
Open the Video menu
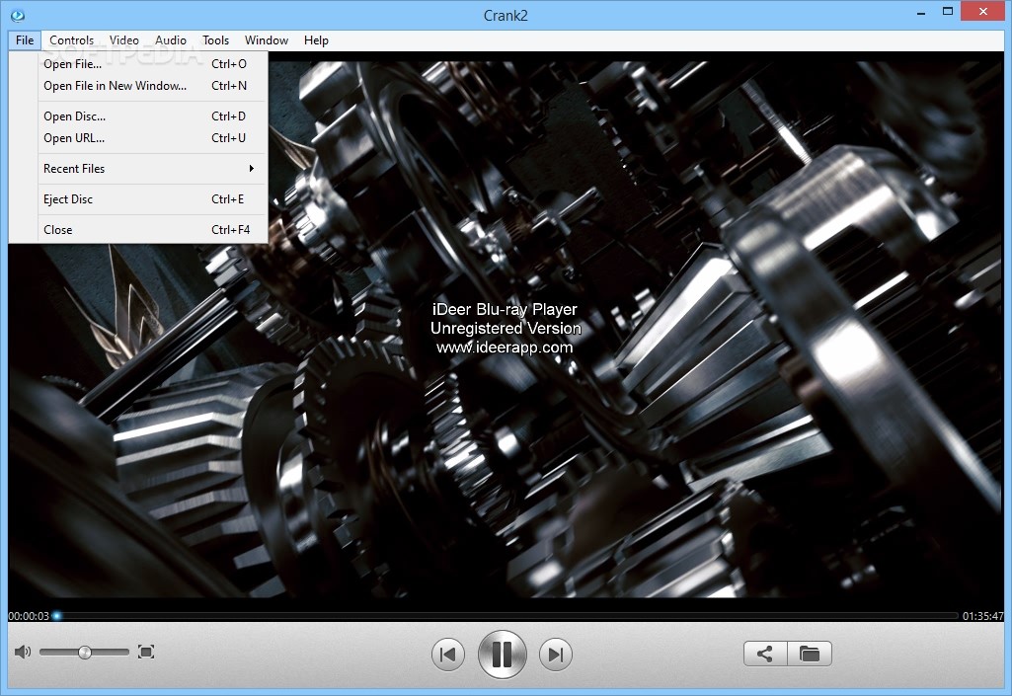[124, 40]
